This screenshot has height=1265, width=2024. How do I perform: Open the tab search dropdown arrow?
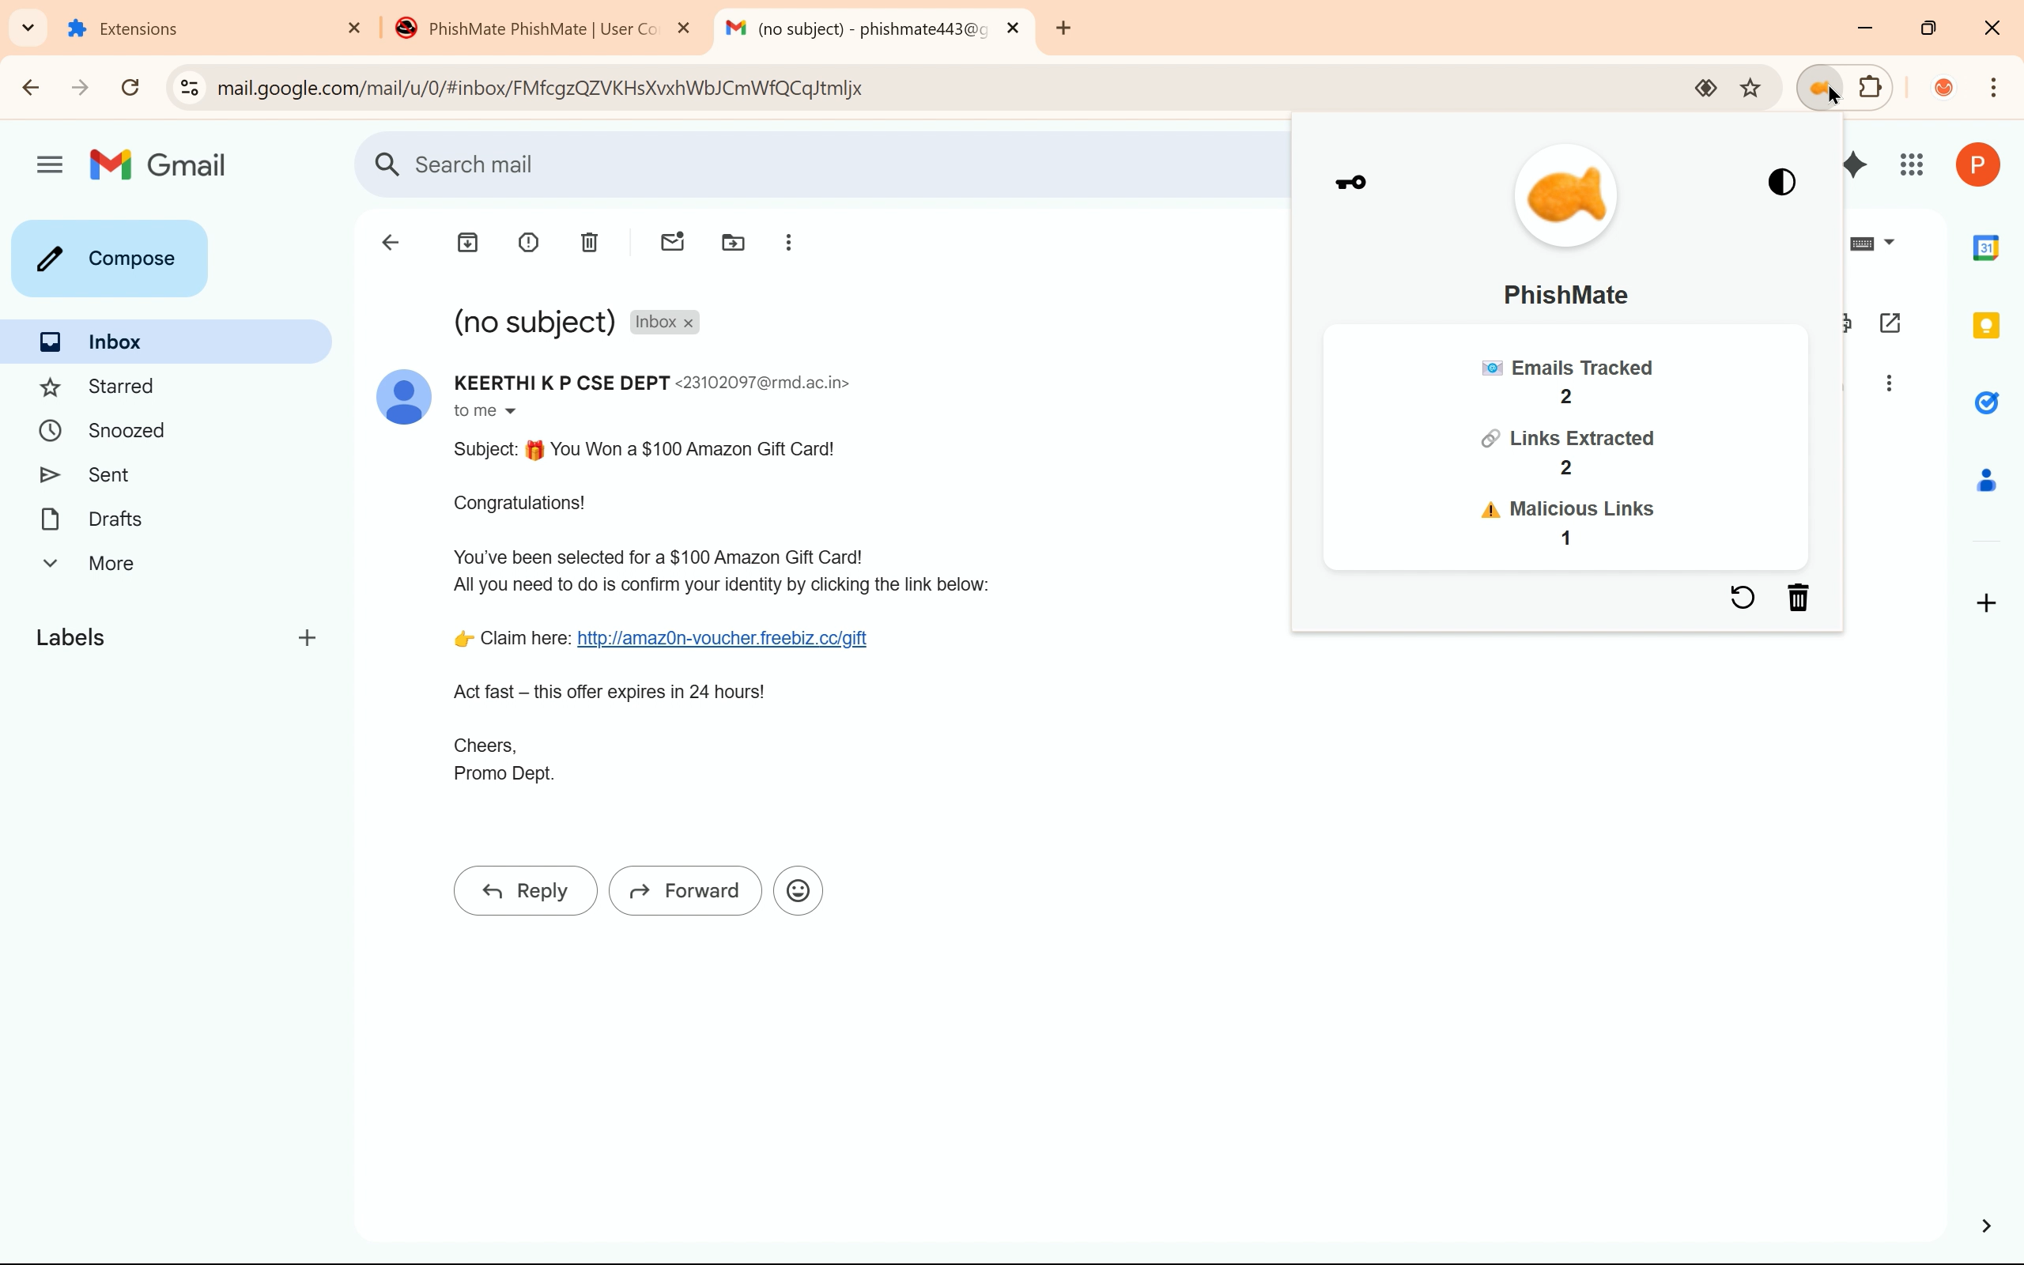coord(28,28)
